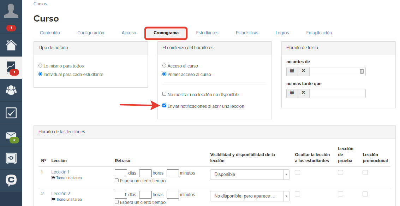400x206 pixels.
Task: Open the training chart icon in the sidebar
Action: pos(11,67)
